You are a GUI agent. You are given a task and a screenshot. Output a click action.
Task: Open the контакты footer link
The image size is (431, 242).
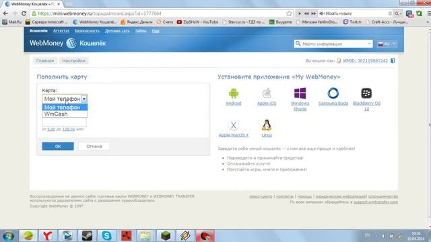coord(285,196)
